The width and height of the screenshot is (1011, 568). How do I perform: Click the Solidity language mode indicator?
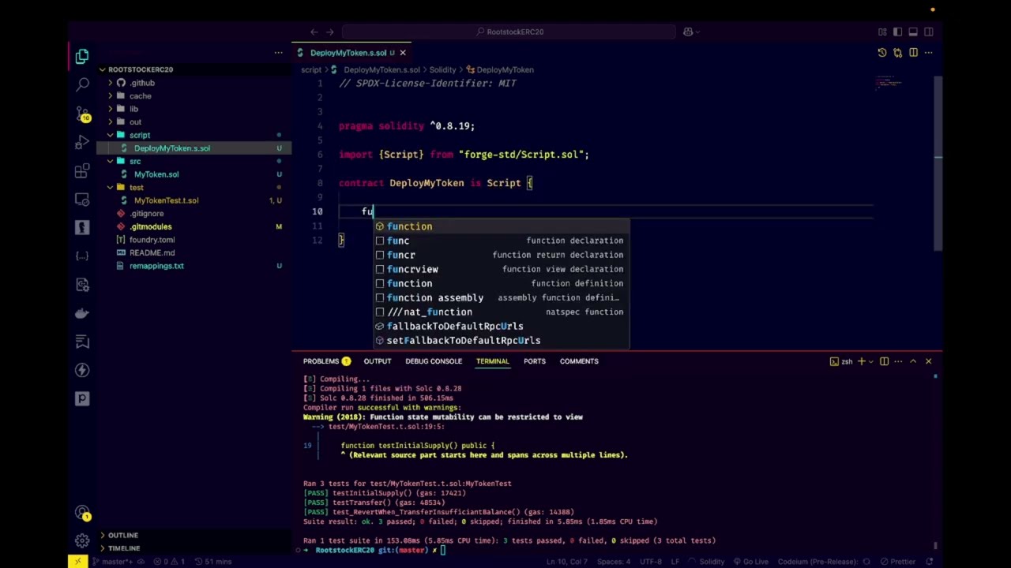pos(712,562)
